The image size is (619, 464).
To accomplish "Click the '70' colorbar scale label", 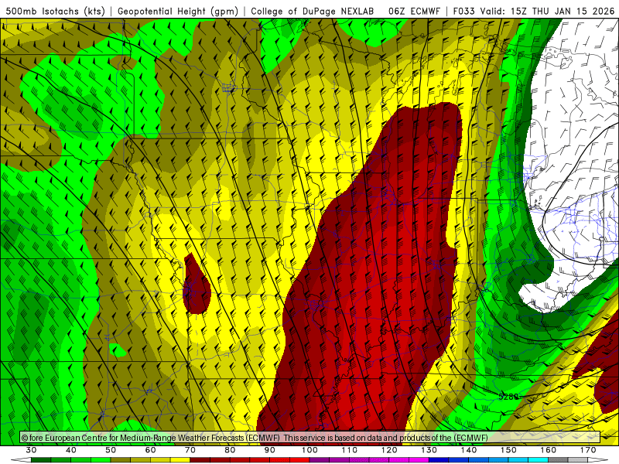I will pyautogui.click(x=190, y=450).
